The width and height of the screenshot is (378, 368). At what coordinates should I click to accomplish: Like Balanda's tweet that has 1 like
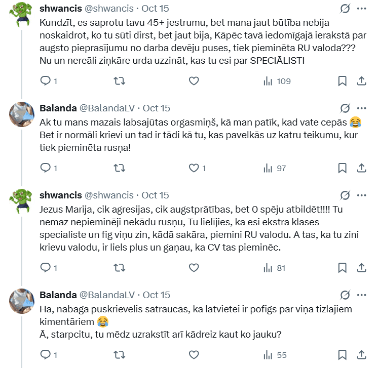click(x=194, y=168)
